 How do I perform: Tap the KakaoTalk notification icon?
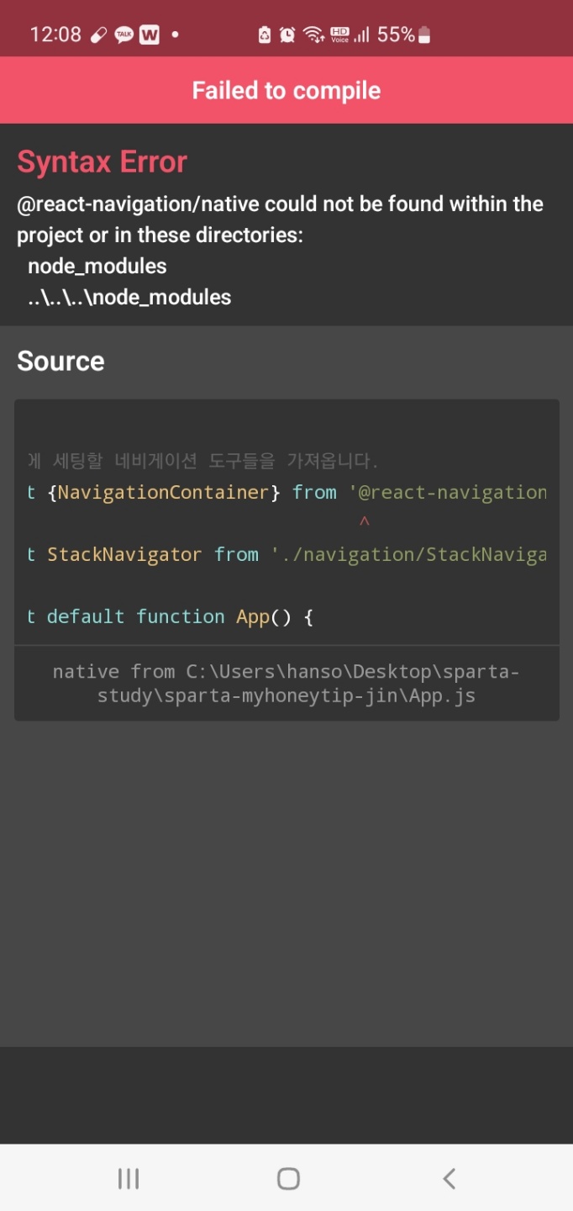click(x=124, y=34)
